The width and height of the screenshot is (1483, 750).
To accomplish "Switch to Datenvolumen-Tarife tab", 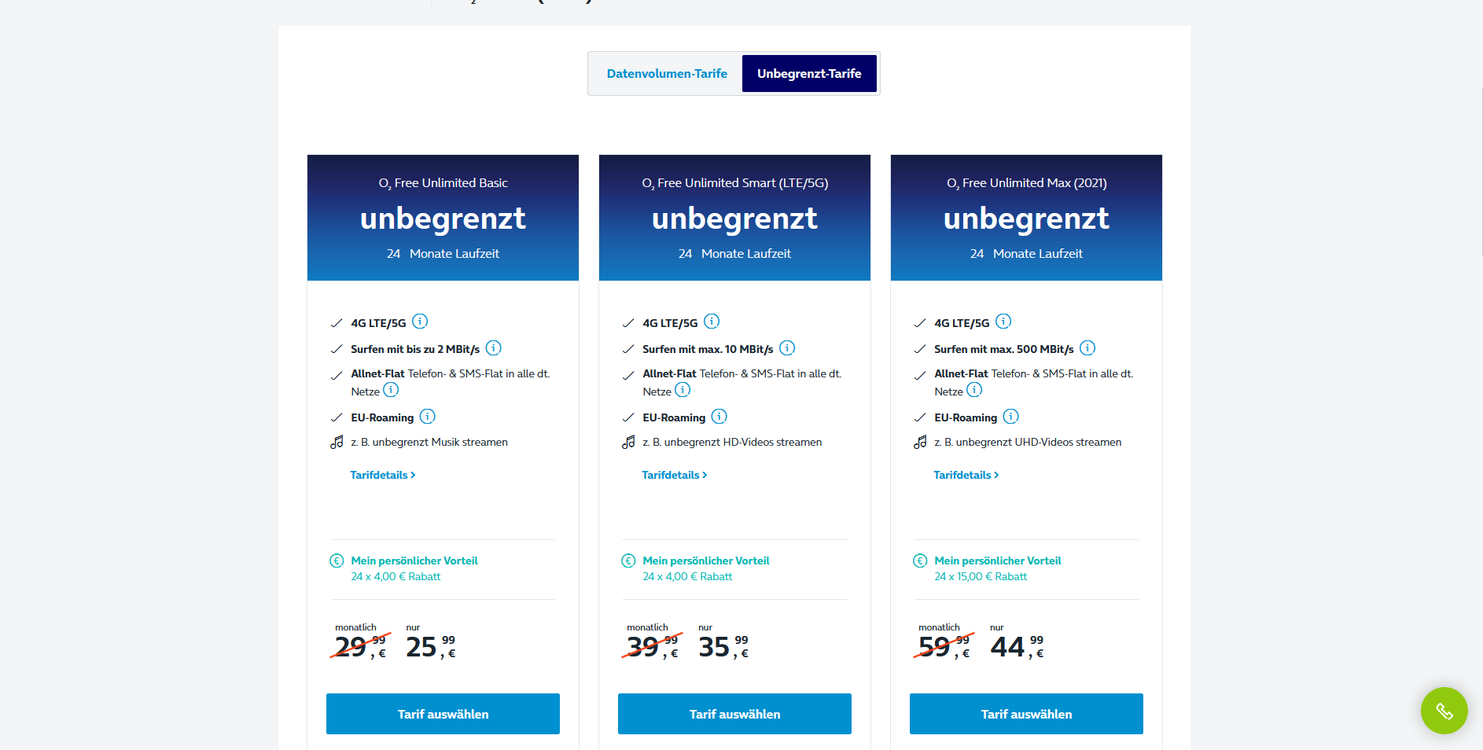I will coord(667,74).
